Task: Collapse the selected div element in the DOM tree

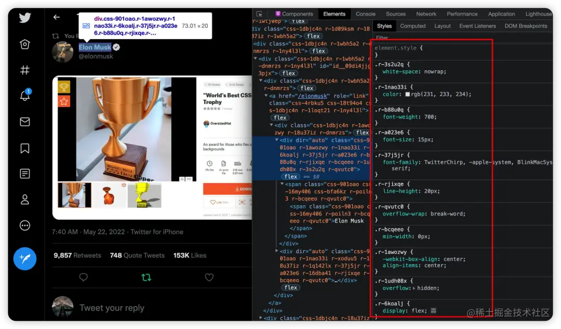Action: pos(276,140)
